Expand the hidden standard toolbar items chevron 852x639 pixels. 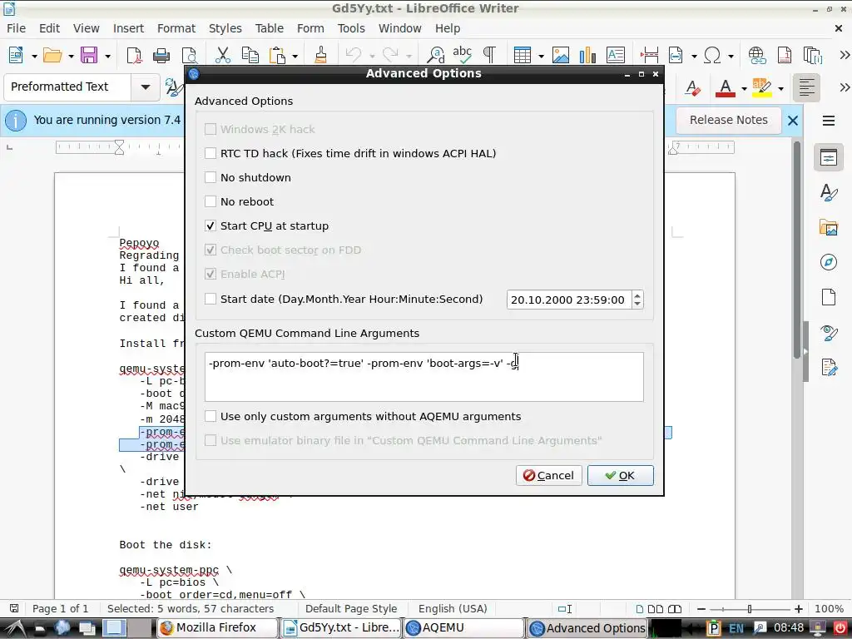844,55
